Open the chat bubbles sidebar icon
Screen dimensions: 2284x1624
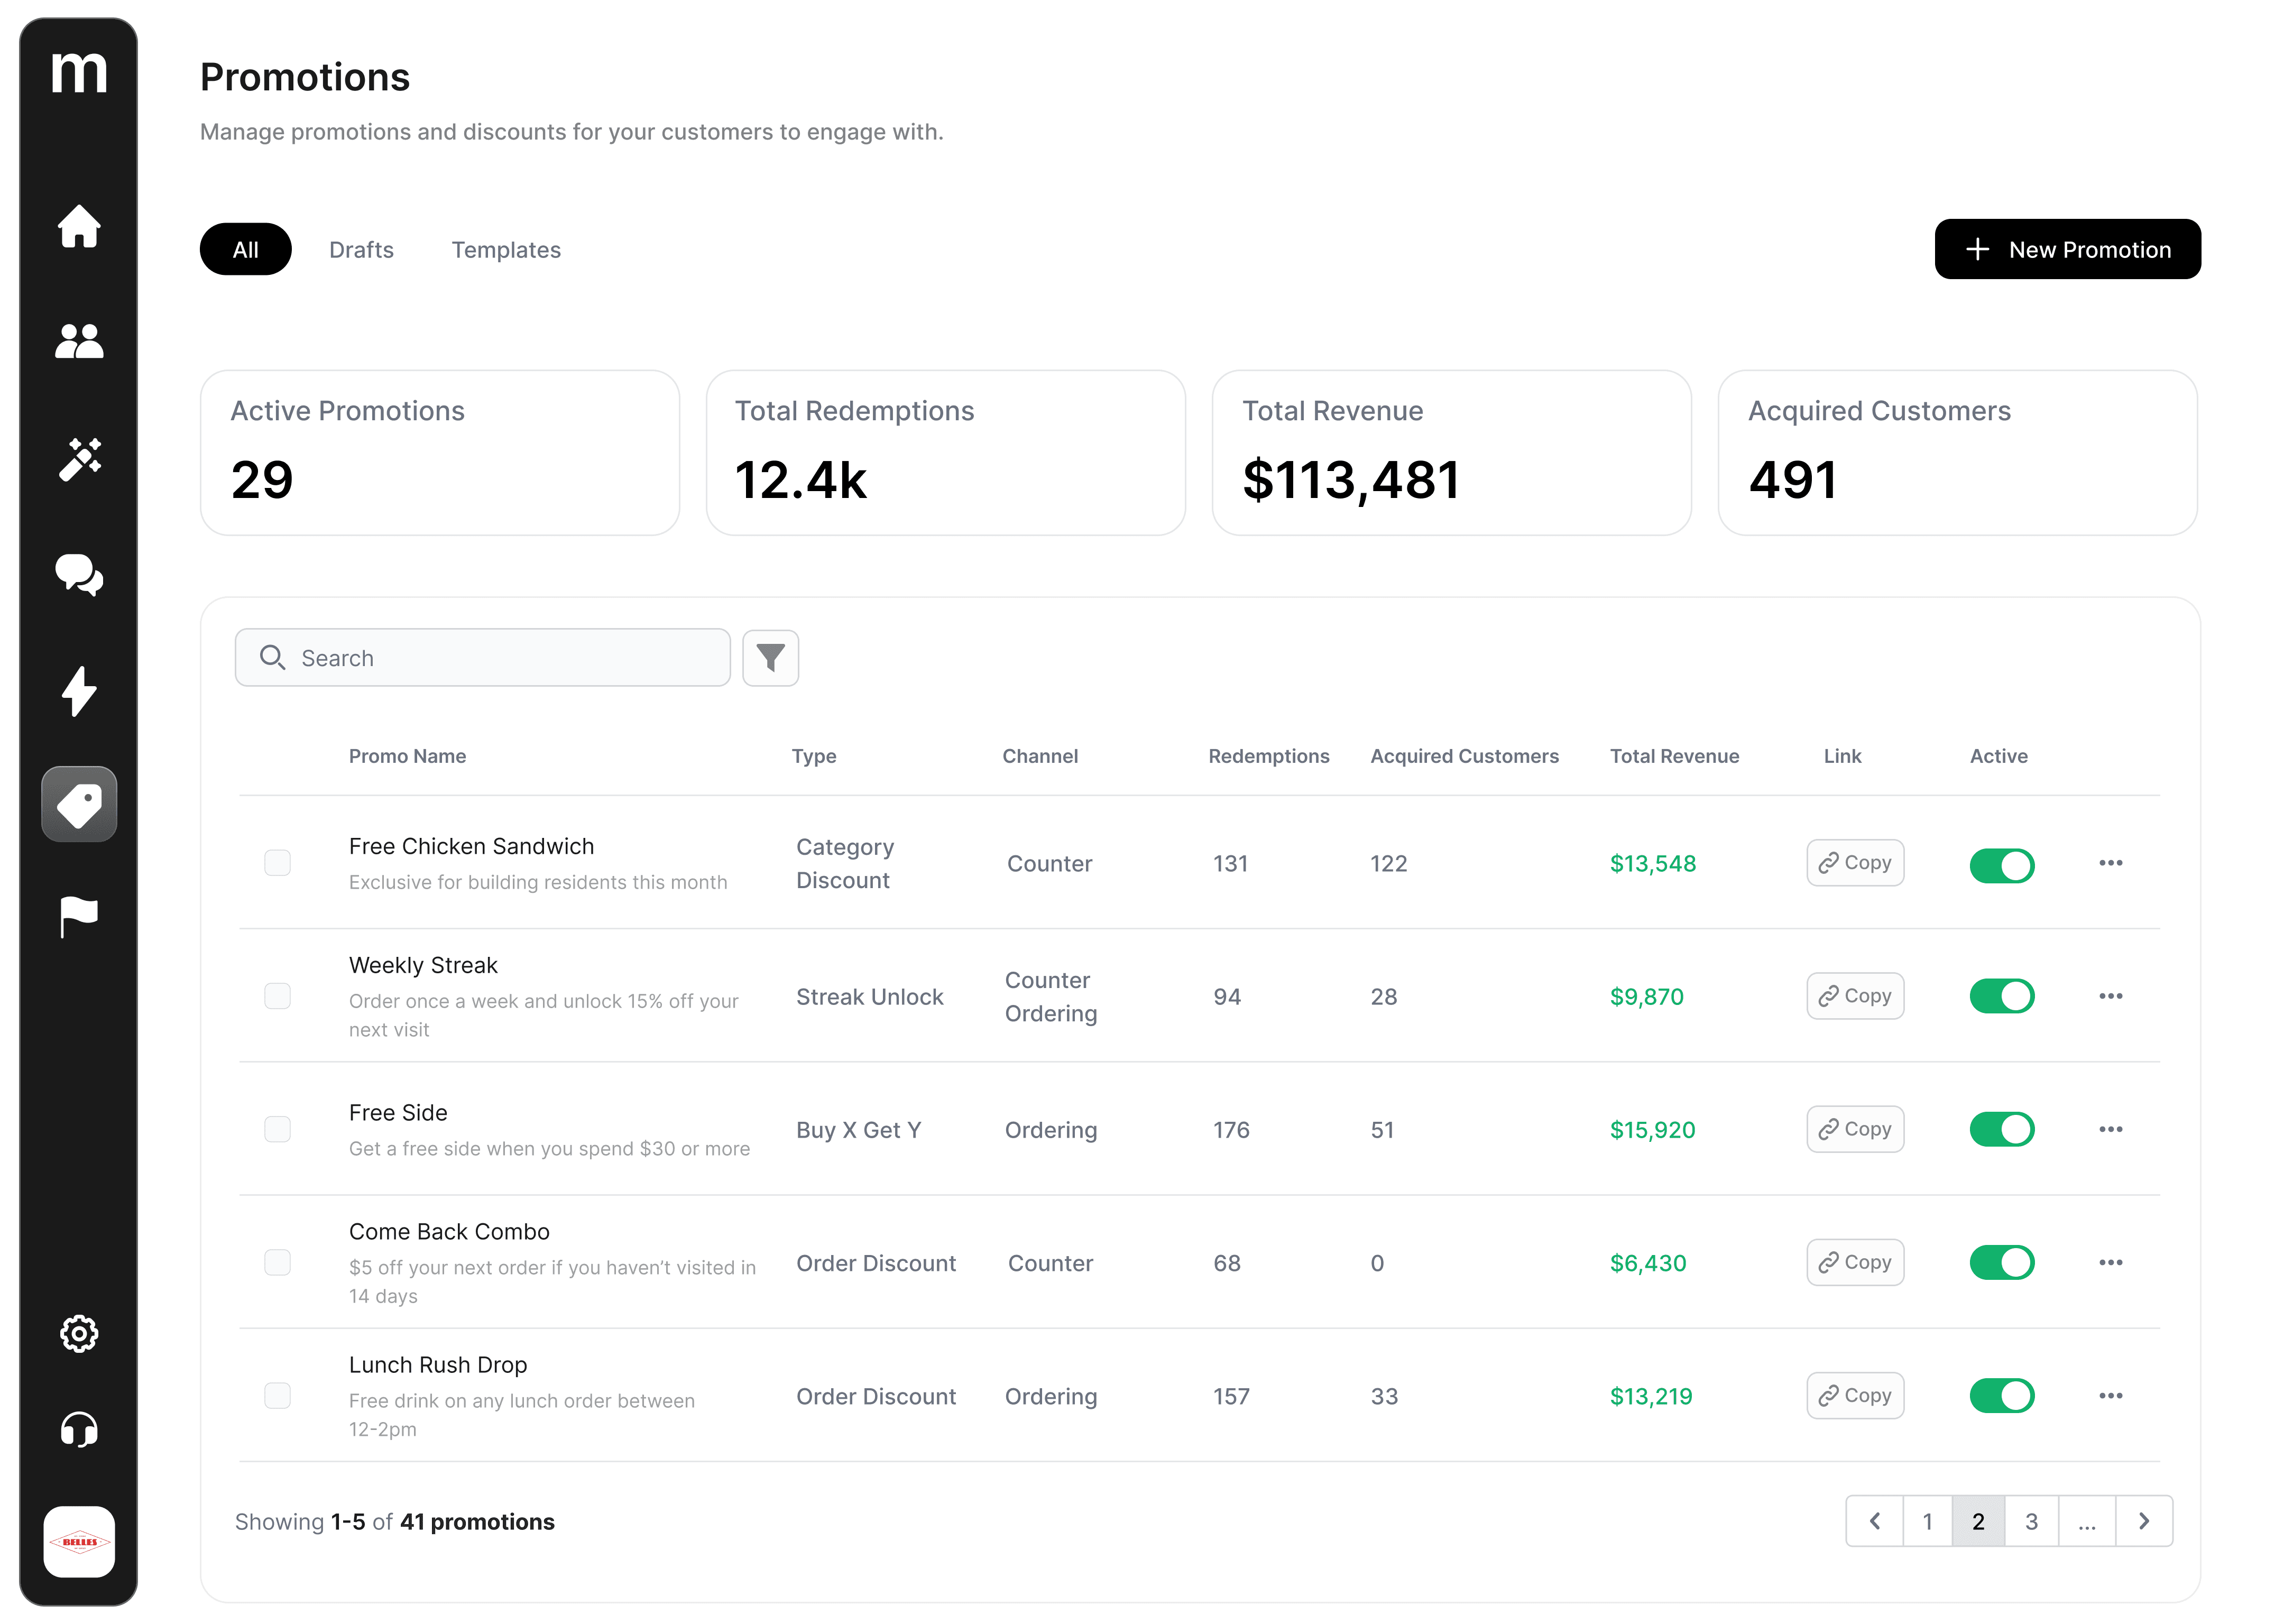click(79, 575)
